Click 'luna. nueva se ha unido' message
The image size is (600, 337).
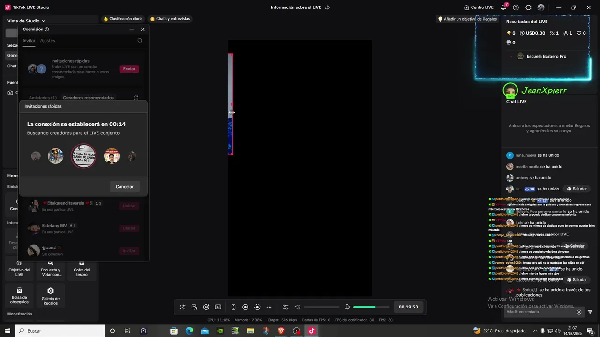click(532, 155)
